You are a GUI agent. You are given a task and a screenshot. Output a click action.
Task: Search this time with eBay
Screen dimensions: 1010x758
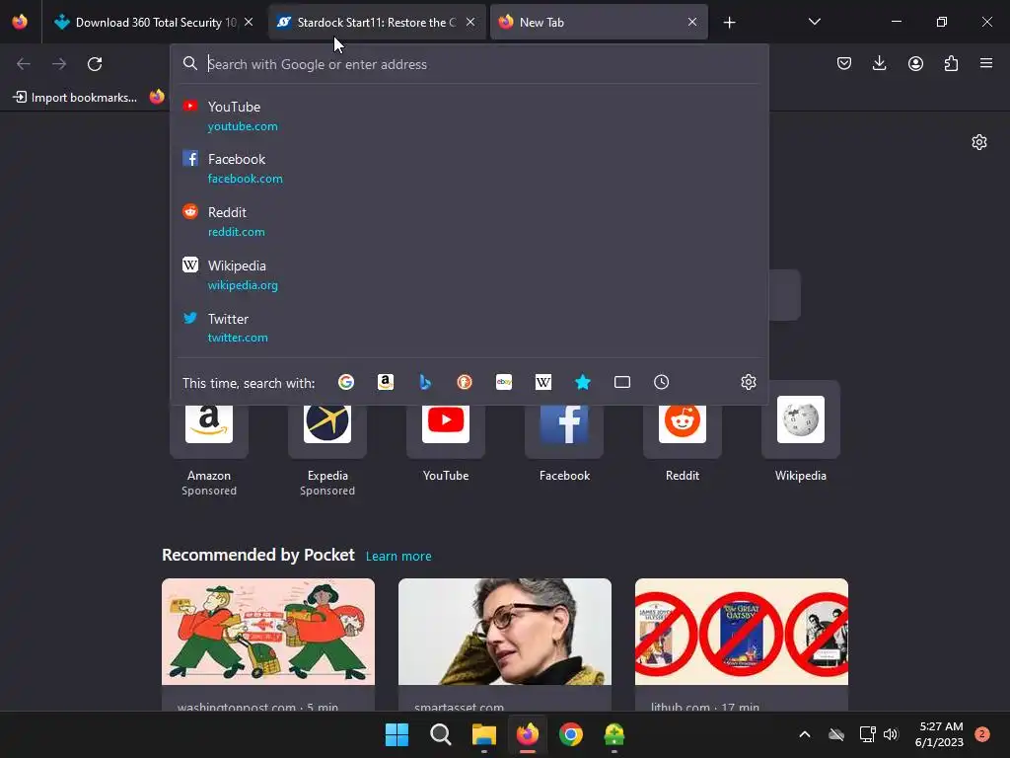coord(504,382)
